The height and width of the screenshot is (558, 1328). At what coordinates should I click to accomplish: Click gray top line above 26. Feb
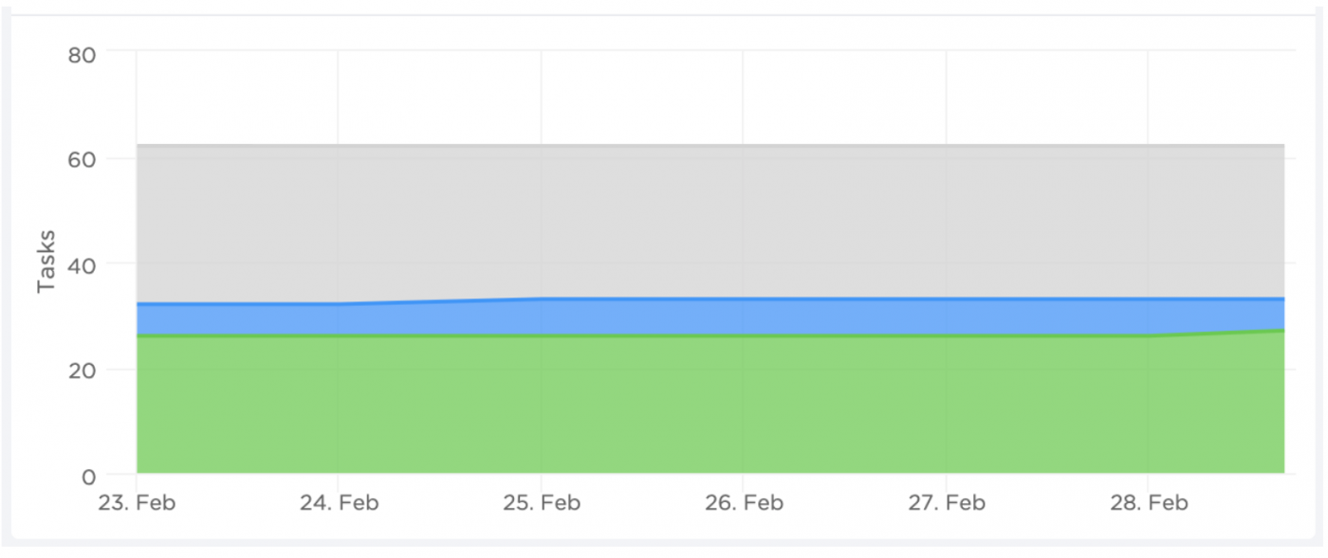point(743,145)
